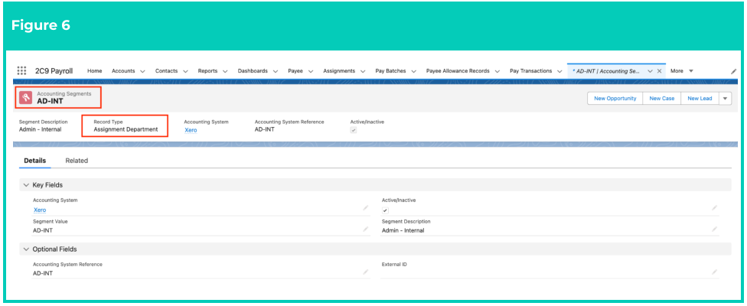Click the AD-INT record title
The width and height of the screenshot is (747, 306).
50,101
